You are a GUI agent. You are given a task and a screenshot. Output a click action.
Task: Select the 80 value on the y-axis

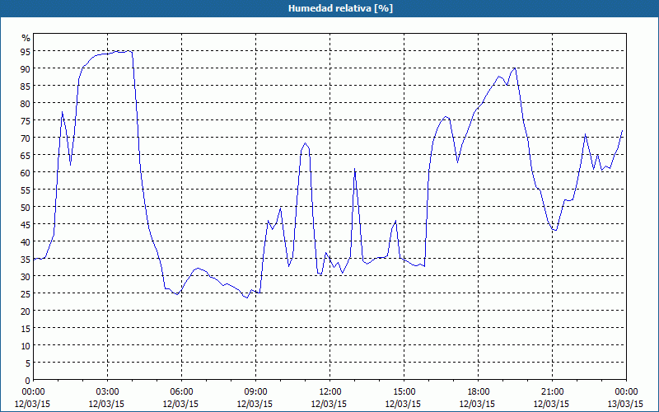coord(26,103)
